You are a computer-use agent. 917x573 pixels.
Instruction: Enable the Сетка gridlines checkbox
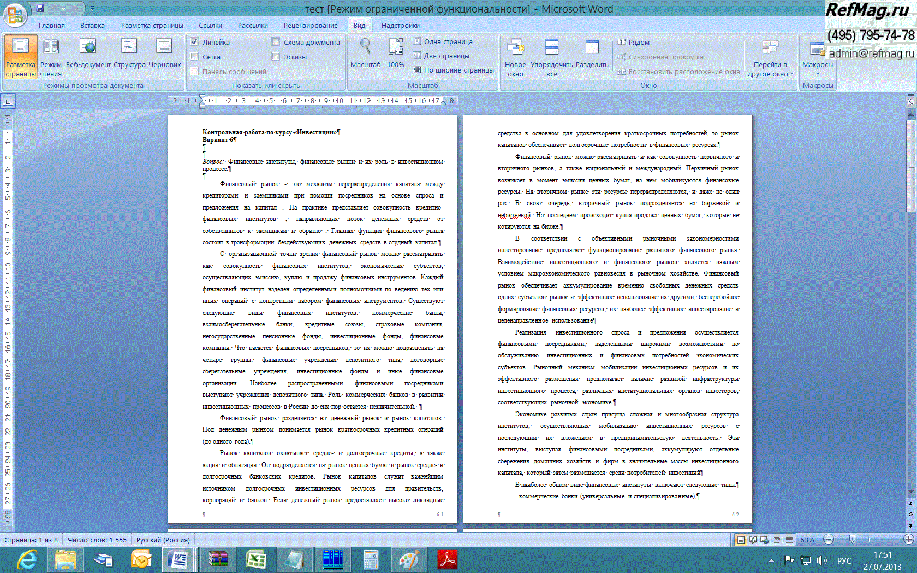(x=194, y=57)
